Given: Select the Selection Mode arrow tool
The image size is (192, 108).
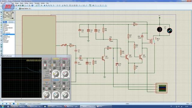Looking at the screenshot, I should (x=1, y=12).
